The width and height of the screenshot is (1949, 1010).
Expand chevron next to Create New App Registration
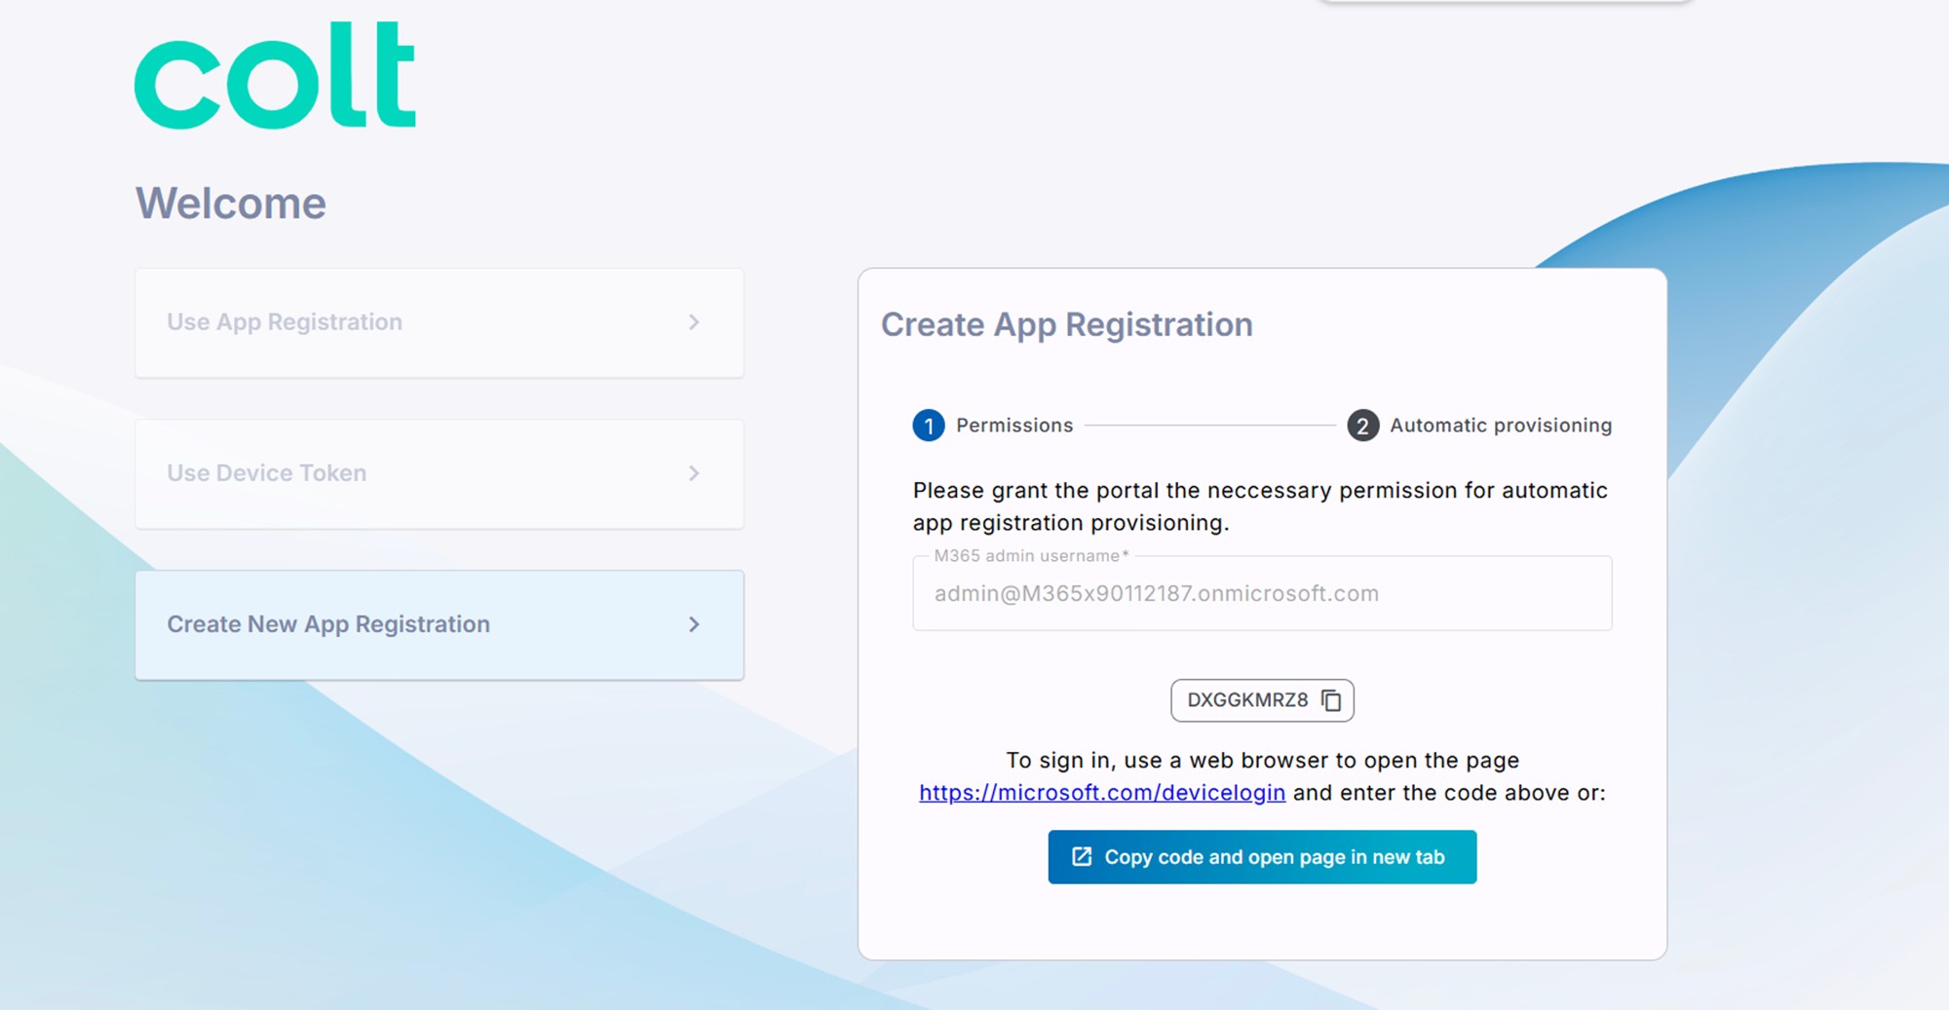click(694, 624)
